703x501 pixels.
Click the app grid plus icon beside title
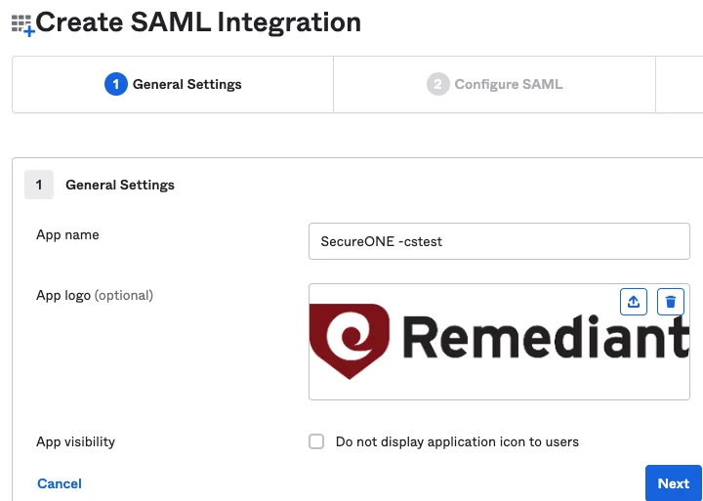coord(22,25)
